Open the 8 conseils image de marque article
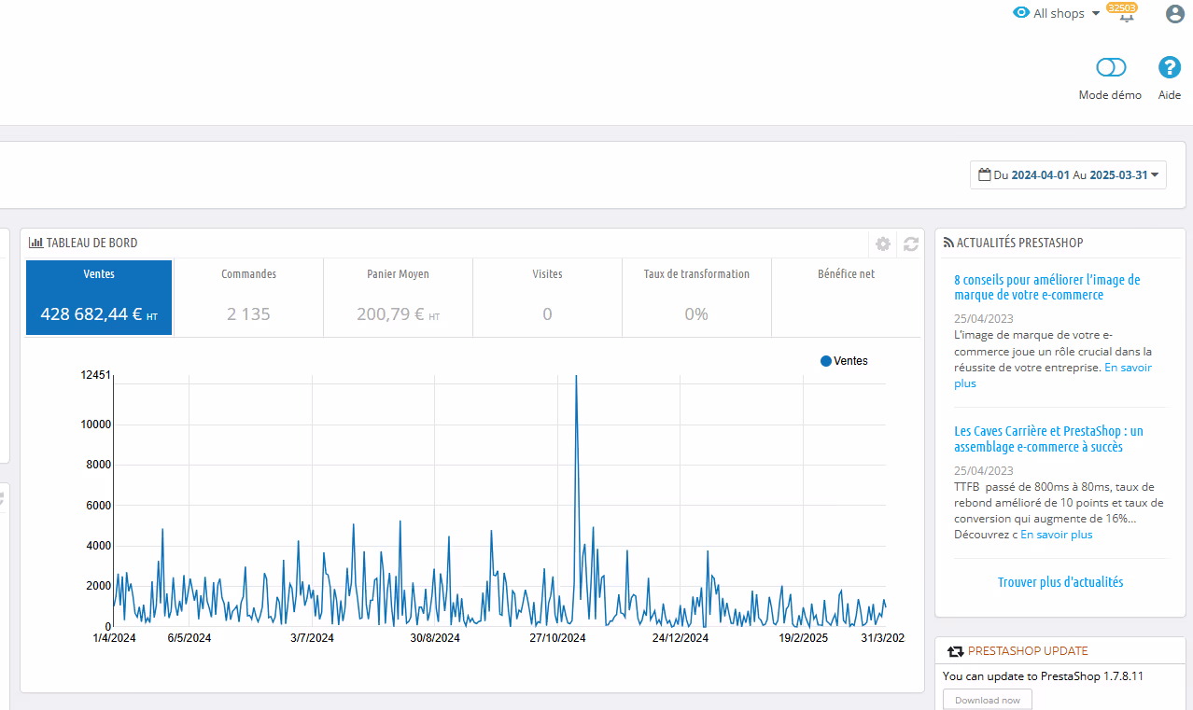 (1047, 287)
